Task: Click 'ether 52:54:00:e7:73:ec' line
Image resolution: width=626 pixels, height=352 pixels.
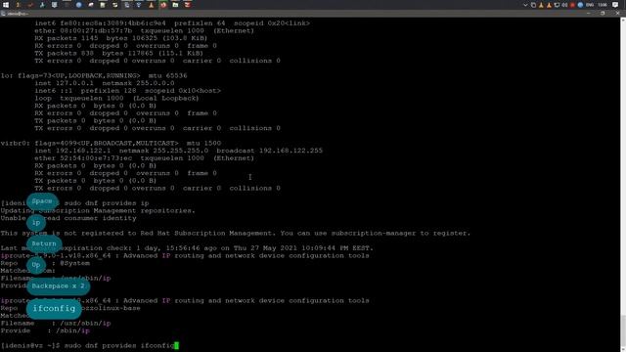Action: (144, 158)
